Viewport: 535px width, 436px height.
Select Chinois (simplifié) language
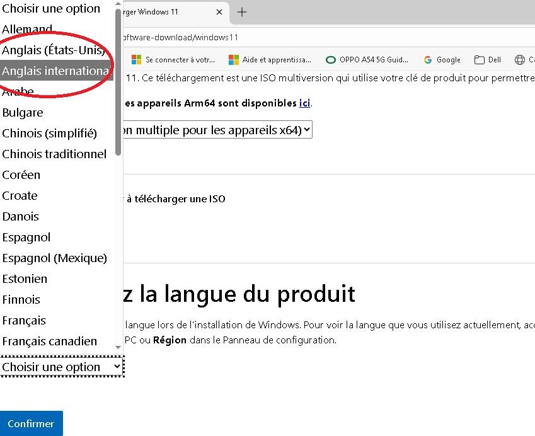coord(57,134)
